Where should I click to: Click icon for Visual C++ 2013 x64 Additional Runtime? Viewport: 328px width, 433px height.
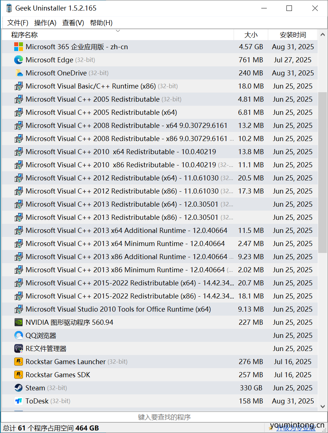(x=19, y=230)
